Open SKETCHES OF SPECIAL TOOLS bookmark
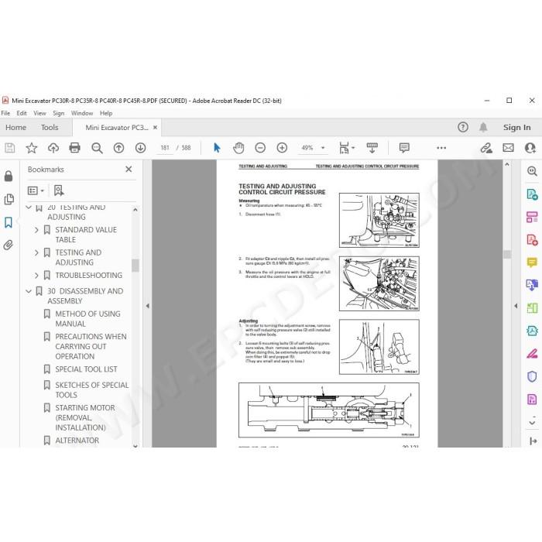 [92, 390]
